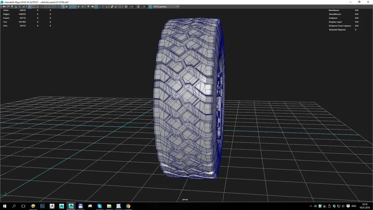Click the Tris count 107382
This screenshot has width=373, height=210.
click(x=22, y=22)
